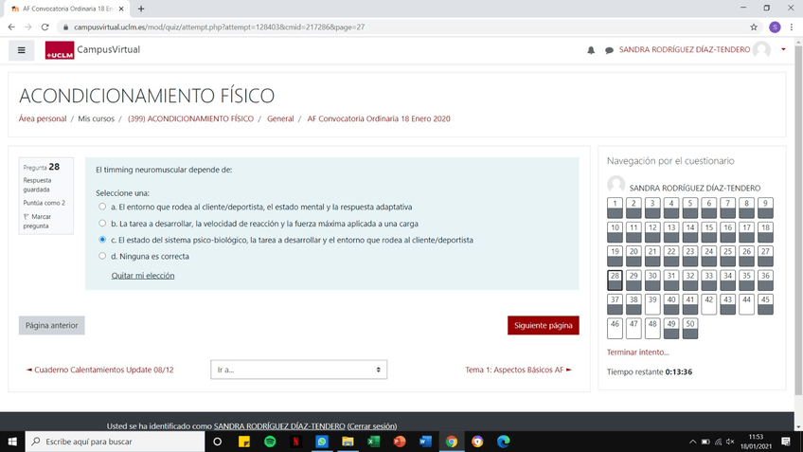Screen dimensions: 803x452
Task: Open the notifications bell
Action: click(x=591, y=50)
